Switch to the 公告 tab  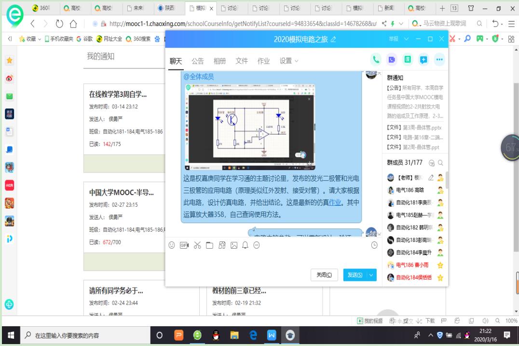198,61
